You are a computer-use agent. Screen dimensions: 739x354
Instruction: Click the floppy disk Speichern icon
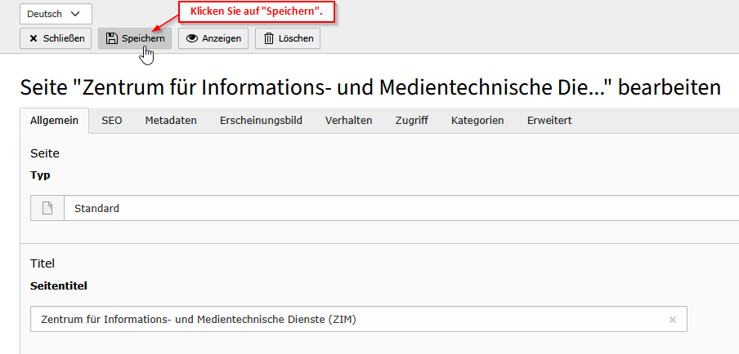pyautogui.click(x=112, y=38)
